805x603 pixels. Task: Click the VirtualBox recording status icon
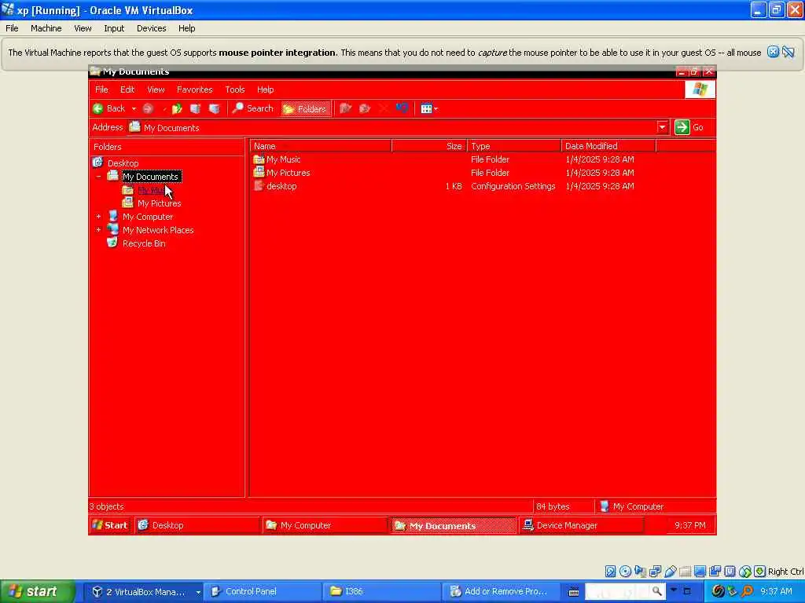click(x=715, y=572)
